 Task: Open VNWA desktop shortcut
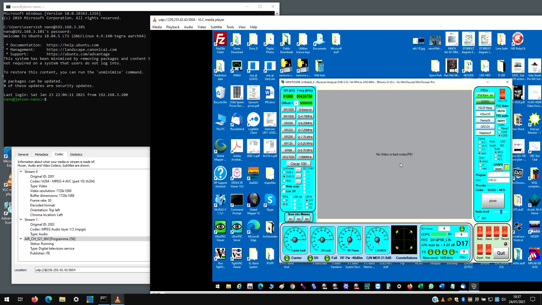tap(237, 68)
